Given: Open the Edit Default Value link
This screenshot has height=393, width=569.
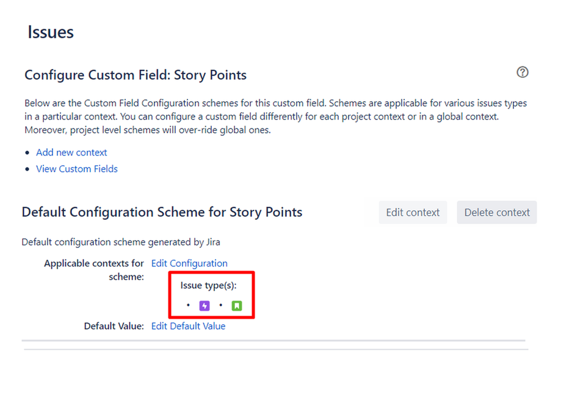Looking at the screenshot, I should pyautogui.click(x=188, y=326).
